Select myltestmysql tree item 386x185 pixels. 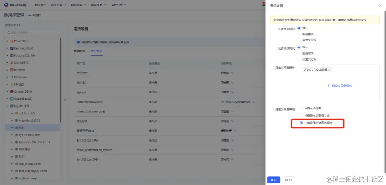pyautogui.click(x=28, y=178)
